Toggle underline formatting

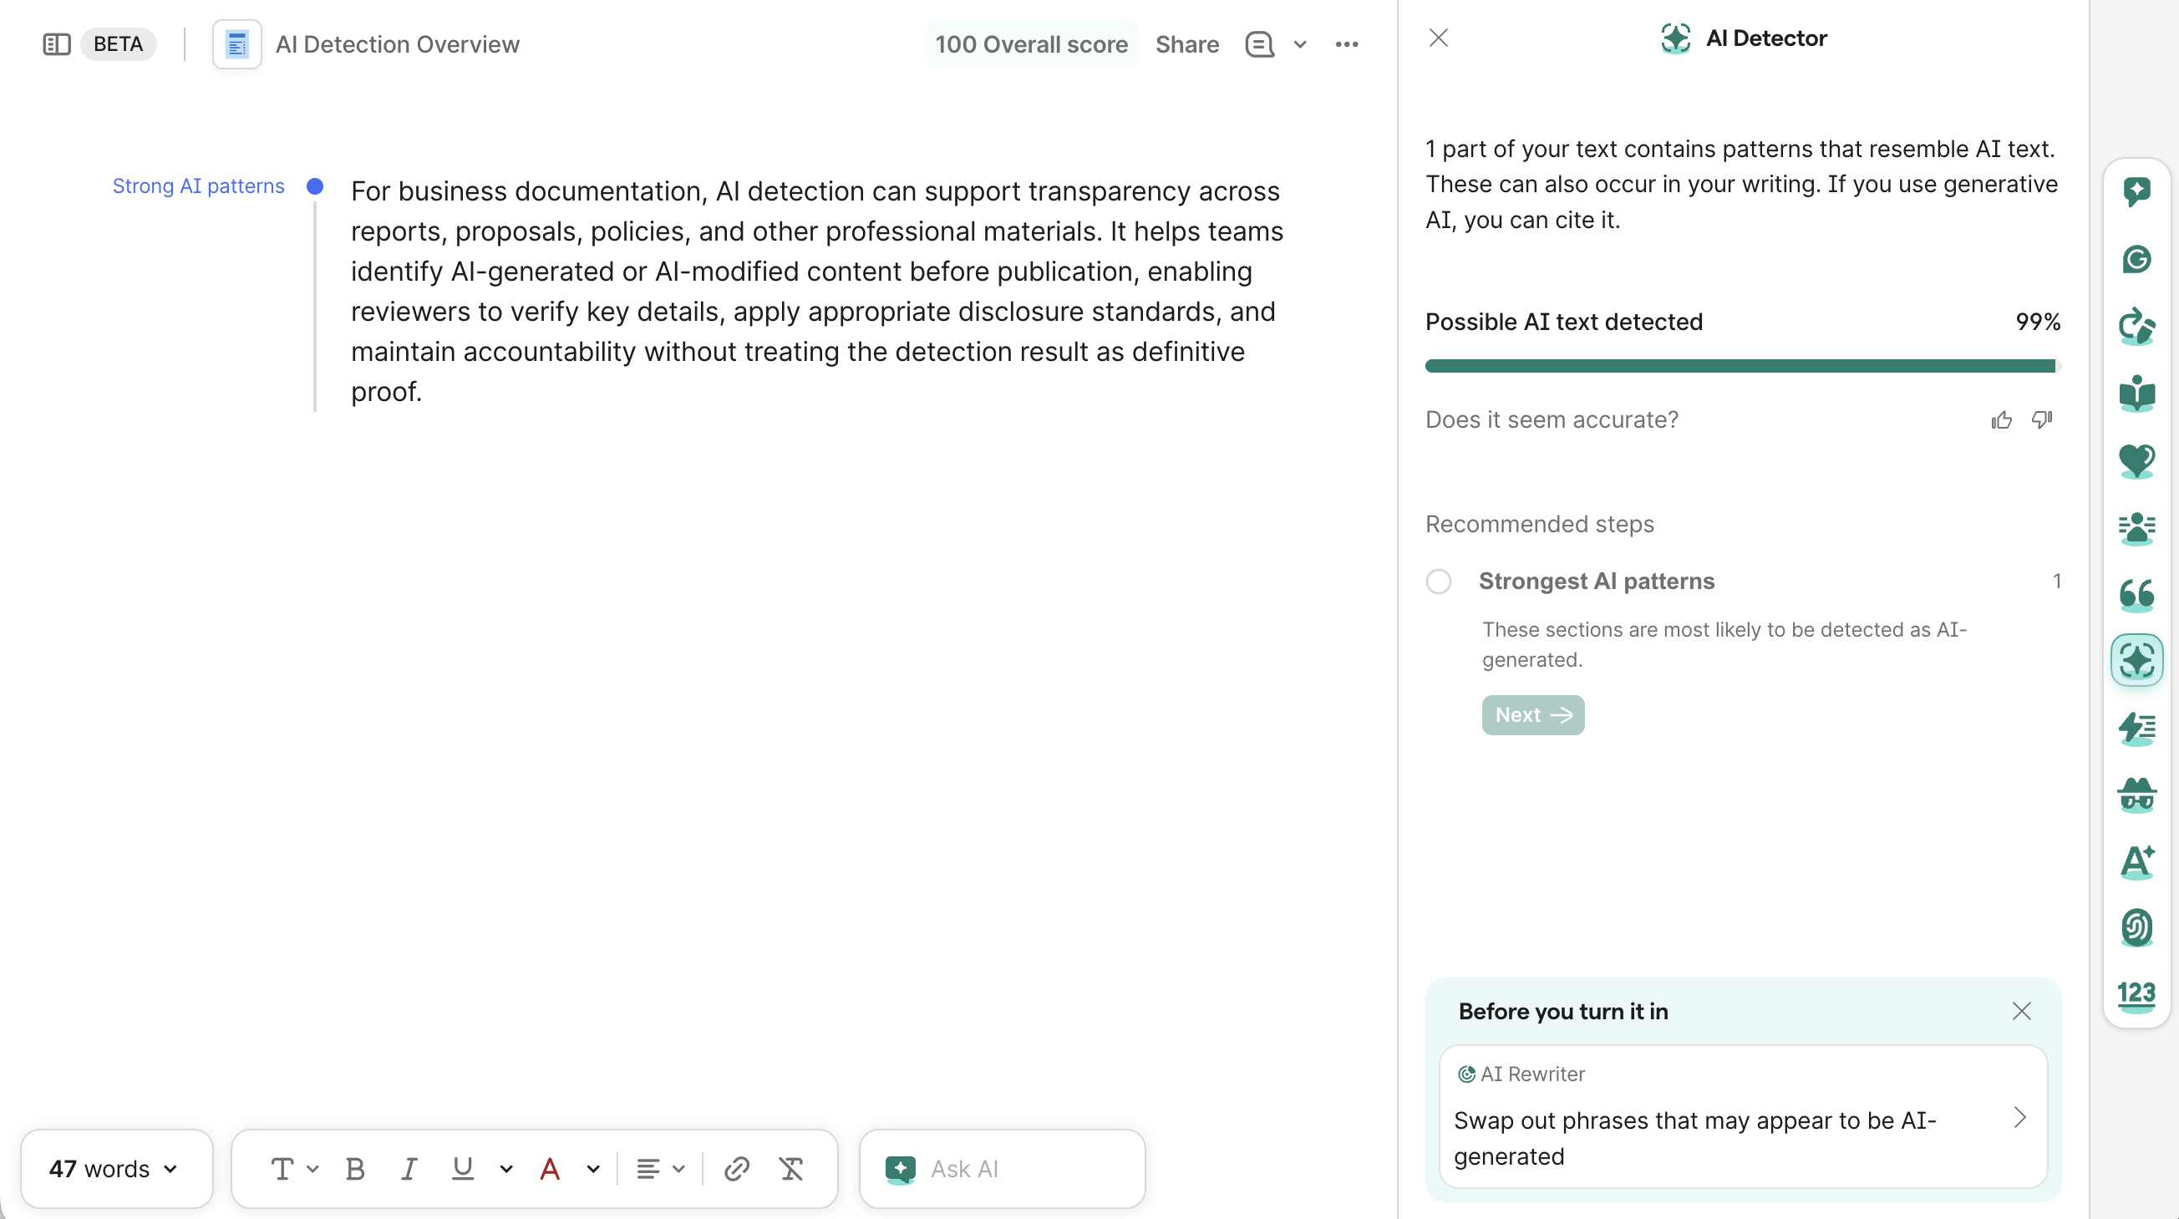point(463,1169)
